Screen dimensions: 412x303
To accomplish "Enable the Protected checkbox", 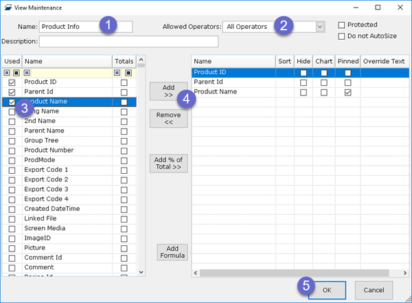I will pos(342,25).
